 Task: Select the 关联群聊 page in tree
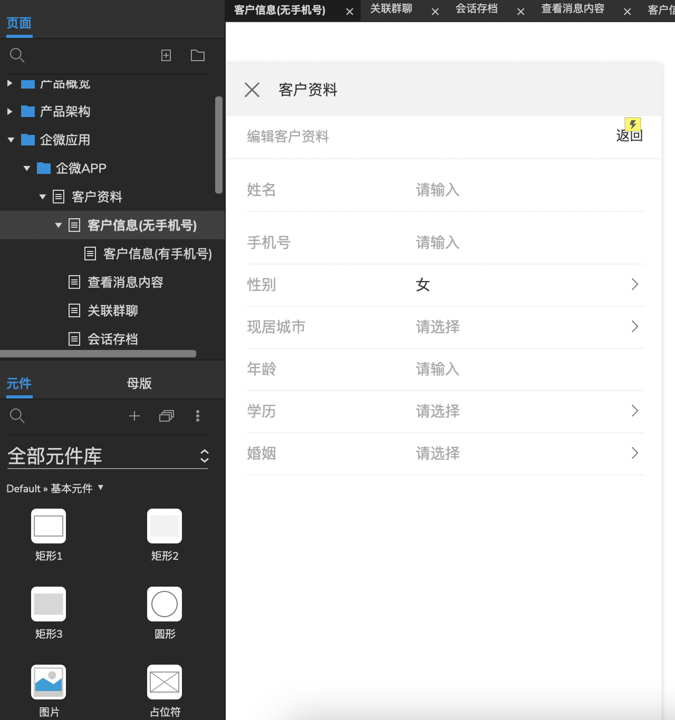(113, 310)
